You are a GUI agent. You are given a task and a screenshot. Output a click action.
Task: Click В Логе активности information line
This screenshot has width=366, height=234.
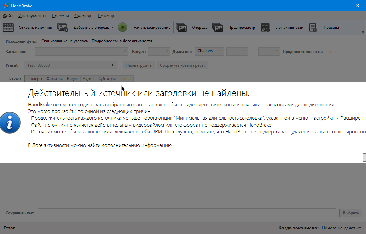tap(100, 145)
